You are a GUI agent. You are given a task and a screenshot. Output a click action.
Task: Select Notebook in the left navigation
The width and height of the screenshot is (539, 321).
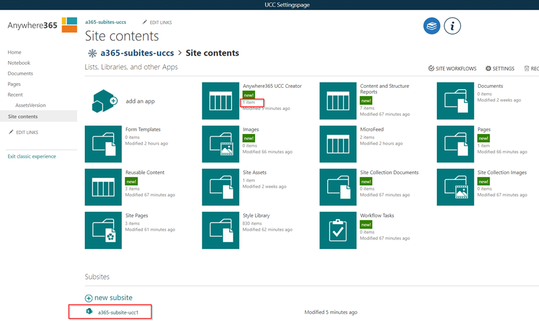click(19, 63)
